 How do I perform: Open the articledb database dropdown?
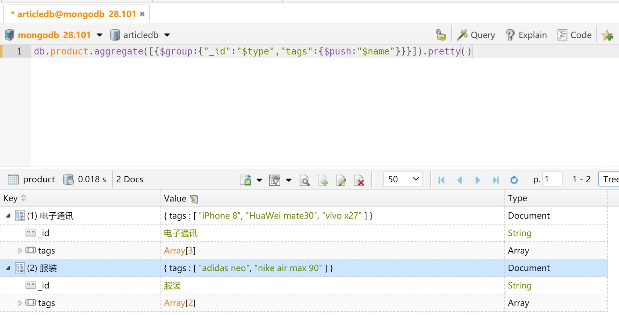(x=167, y=35)
